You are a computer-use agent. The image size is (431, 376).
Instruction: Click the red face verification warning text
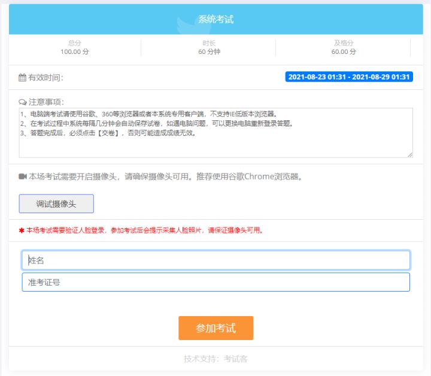coord(145,230)
